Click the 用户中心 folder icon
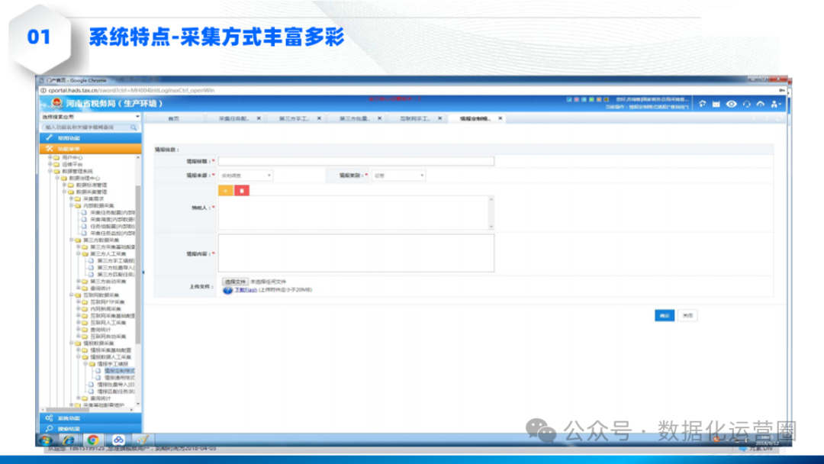 coord(56,157)
